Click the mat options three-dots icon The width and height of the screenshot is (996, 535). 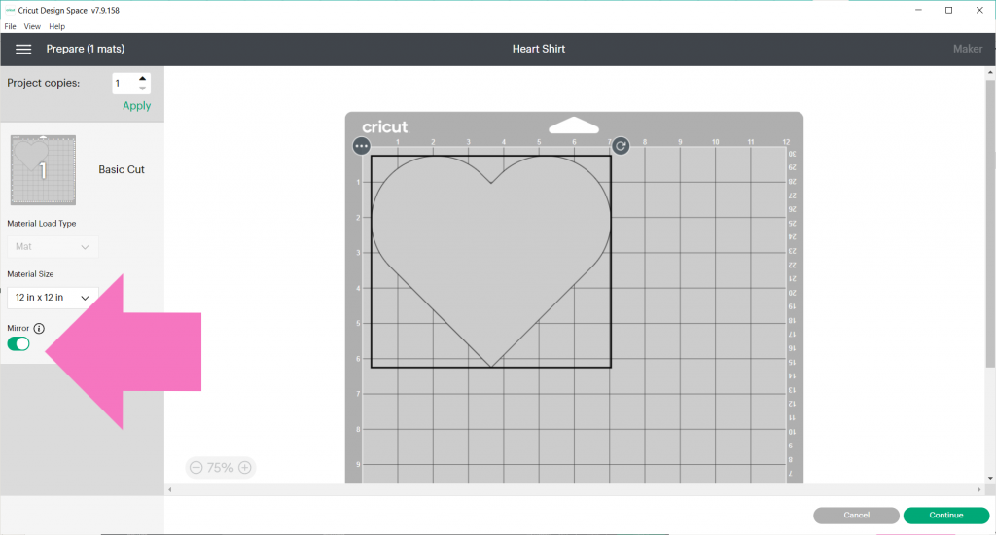point(362,146)
